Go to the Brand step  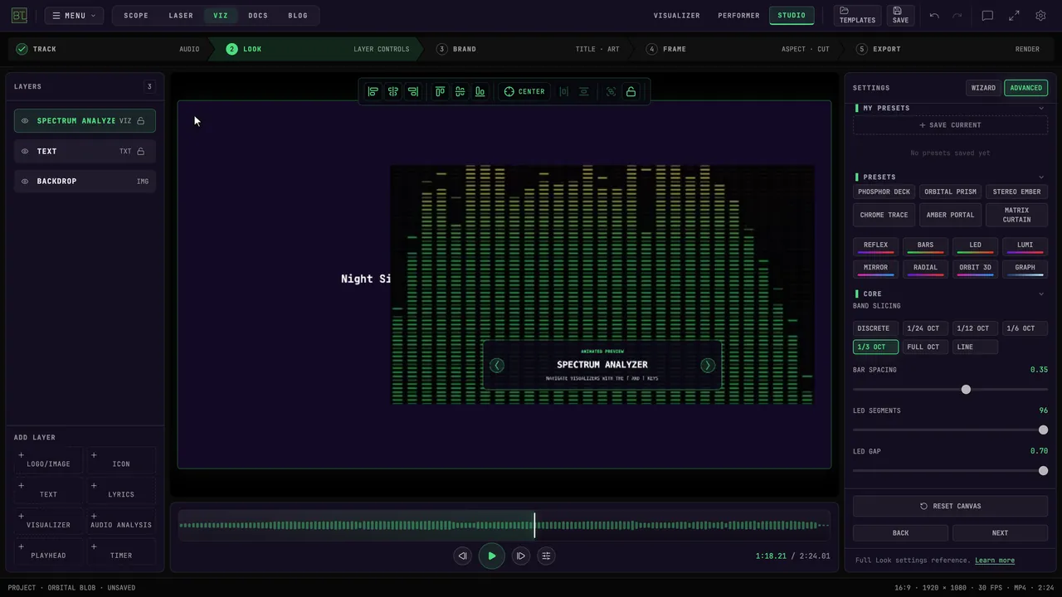(x=529, y=49)
